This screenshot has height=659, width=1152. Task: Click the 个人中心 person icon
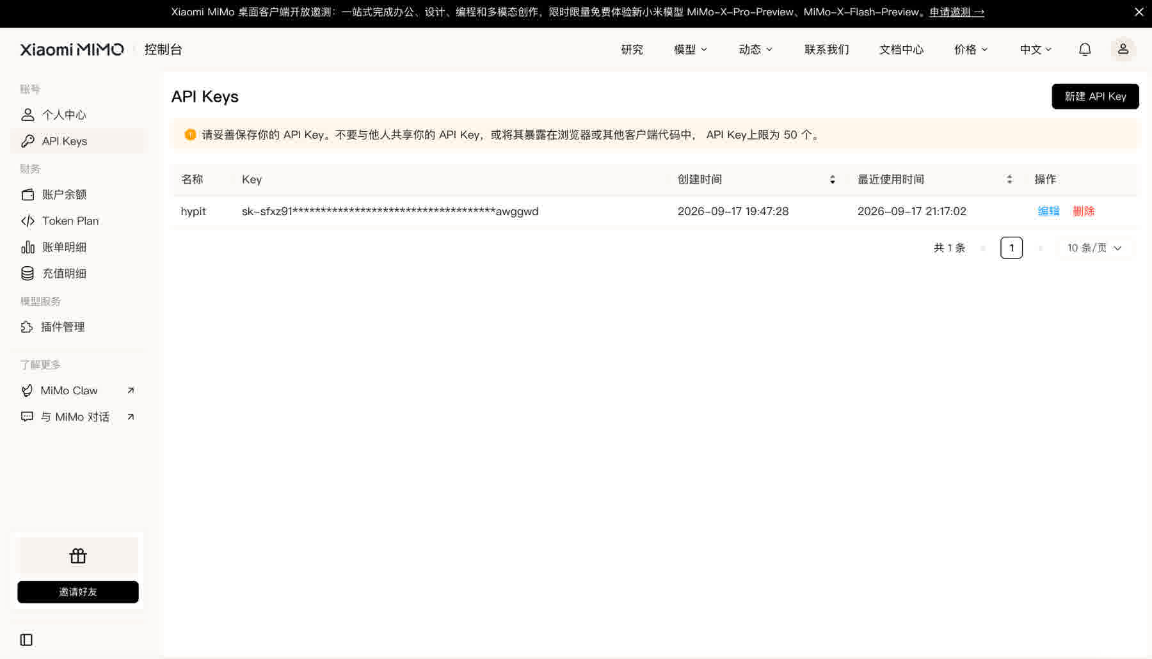(x=28, y=115)
